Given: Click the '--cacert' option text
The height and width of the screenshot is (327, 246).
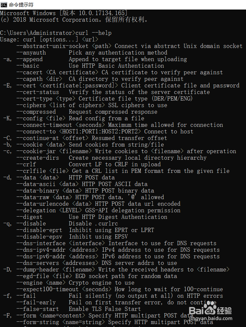Looking at the screenshot, I should (30, 72).
